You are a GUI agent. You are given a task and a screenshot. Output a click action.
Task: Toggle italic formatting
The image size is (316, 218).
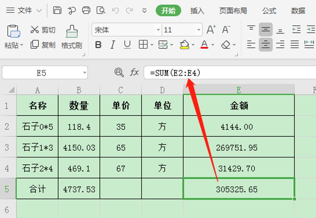[x=112, y=44]
